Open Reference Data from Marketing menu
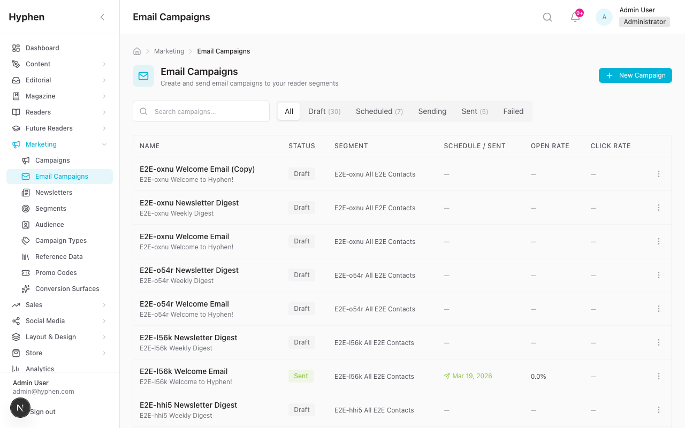Image resolution: width=685 pixels, height=428 pixels. click(x=58, y=256)
